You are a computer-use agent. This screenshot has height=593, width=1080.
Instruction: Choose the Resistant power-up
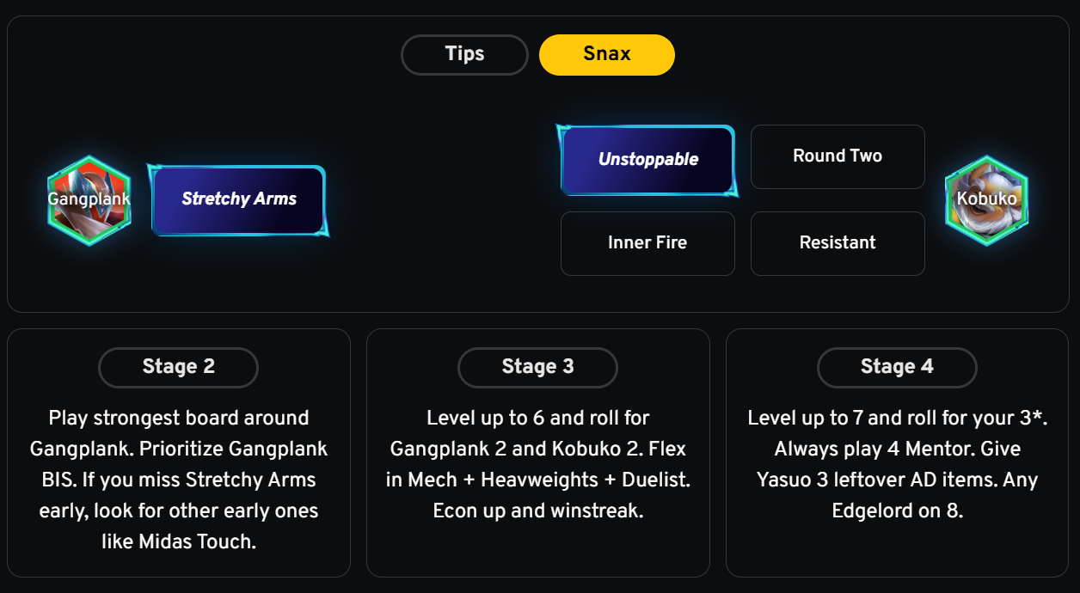pyautogui.click(x=838, y=243)
